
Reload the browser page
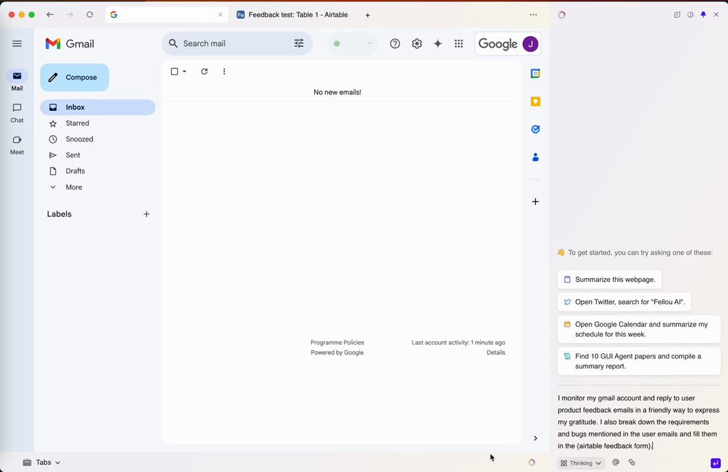90,15
